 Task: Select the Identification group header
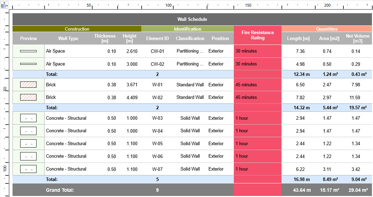click(x=188, y=29)
